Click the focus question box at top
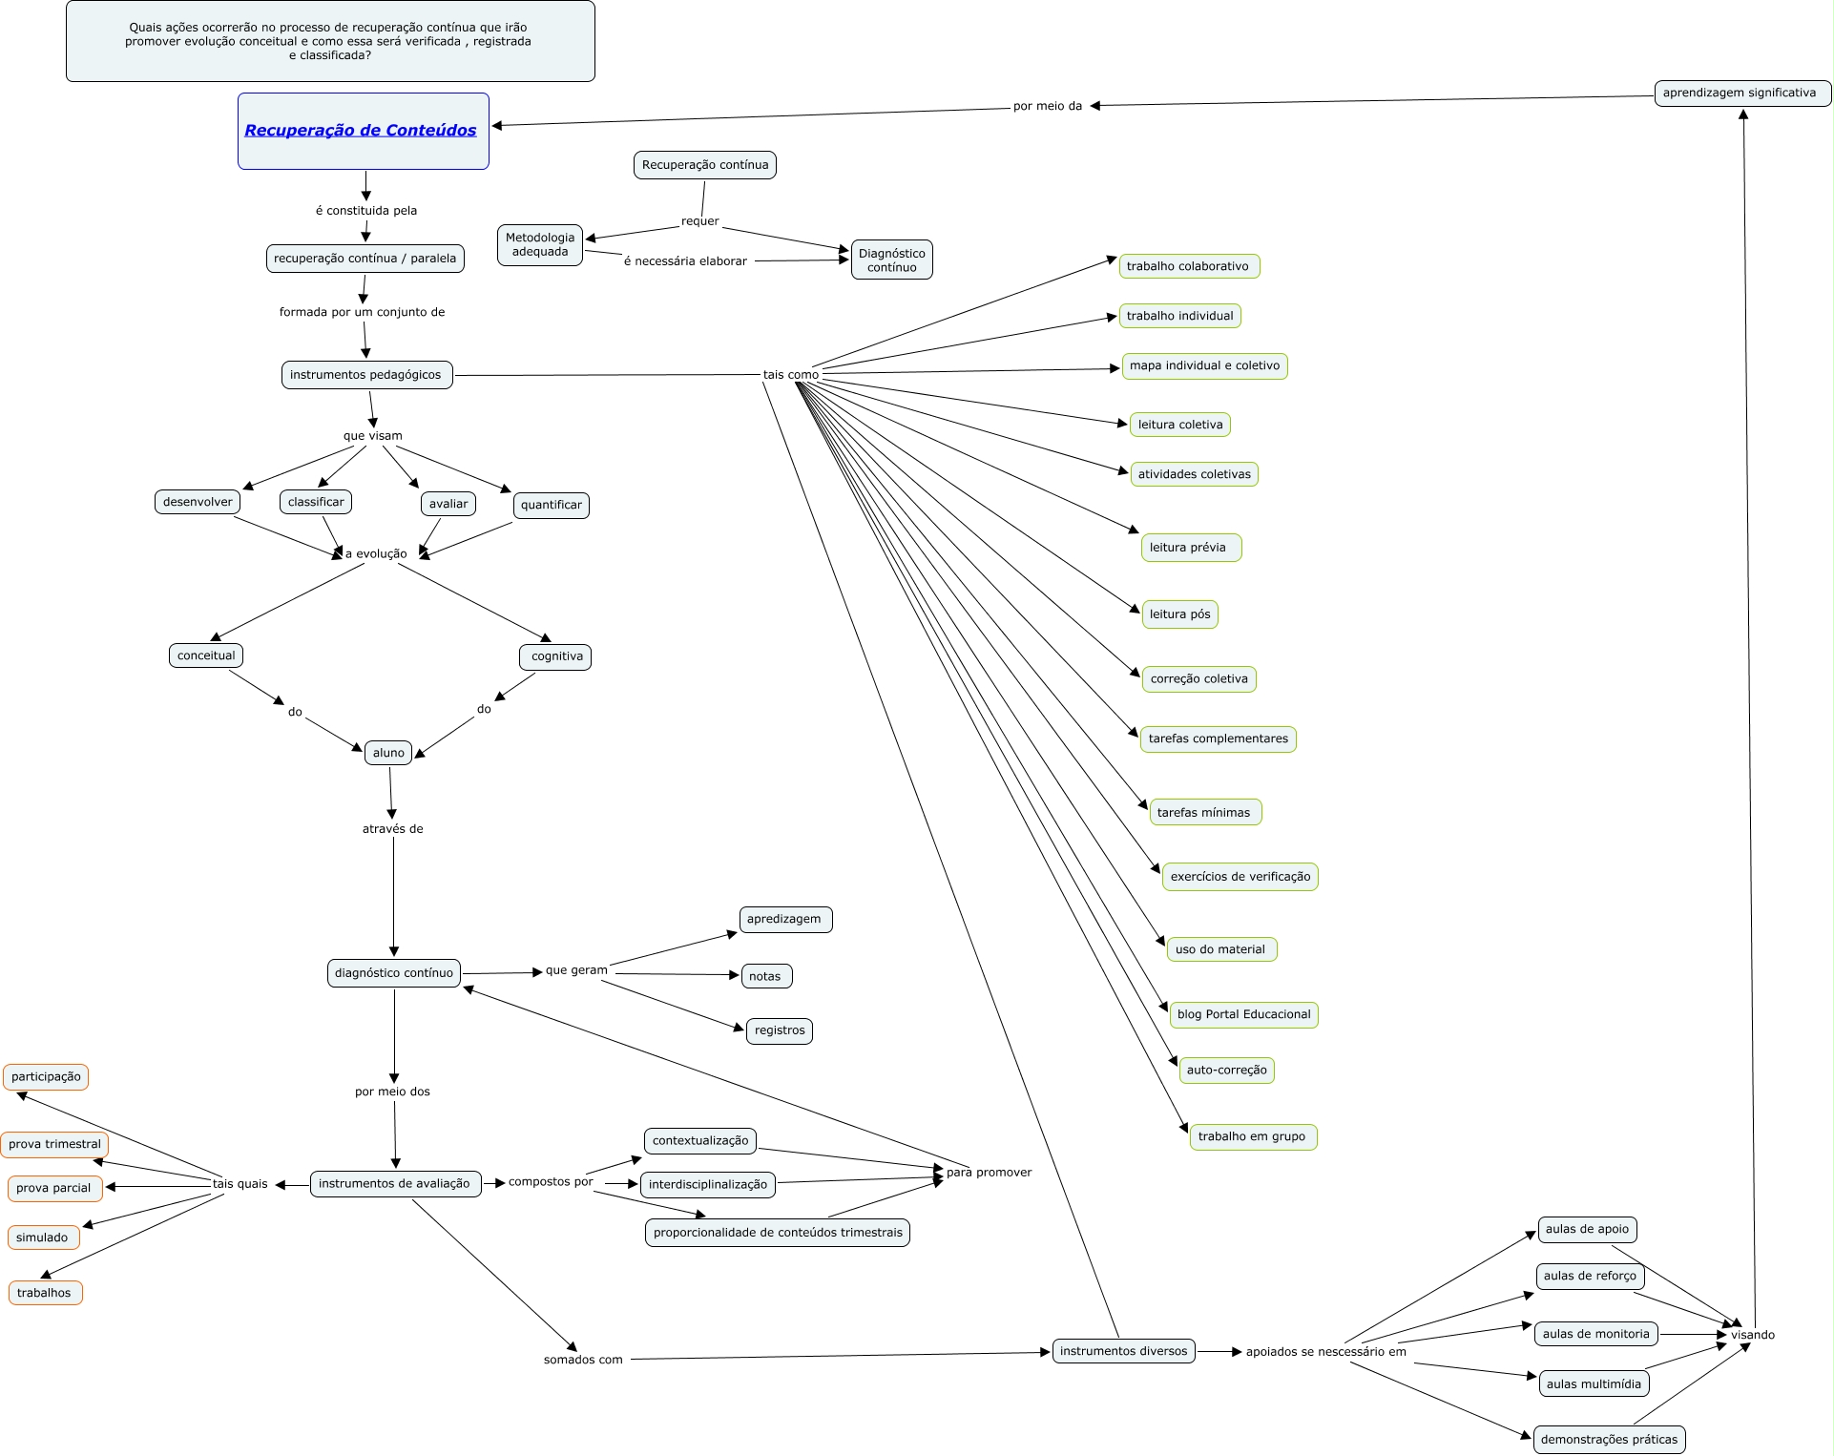The image size is (1834, 1456). click(x=330, y=41)
